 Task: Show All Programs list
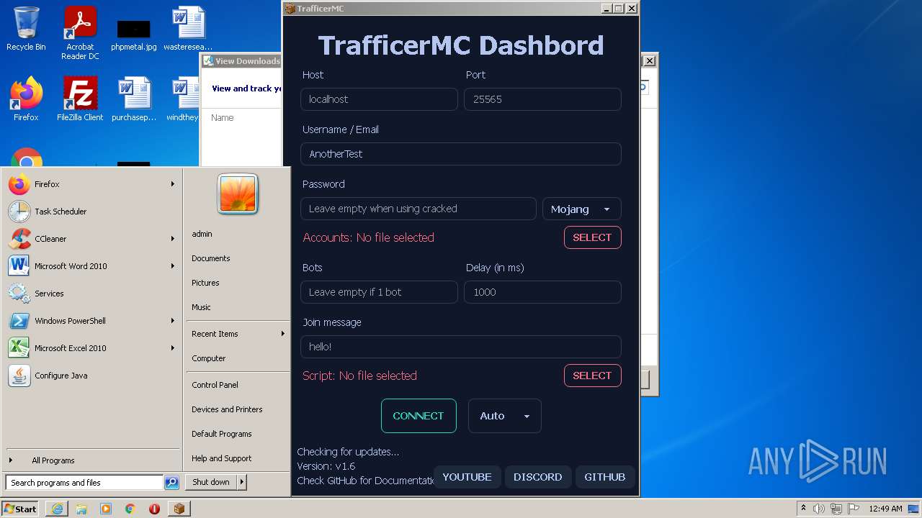[x=91, y=460]
